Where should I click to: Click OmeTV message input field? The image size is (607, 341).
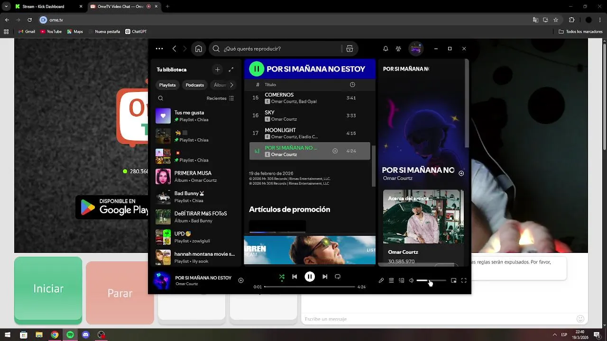439,319
